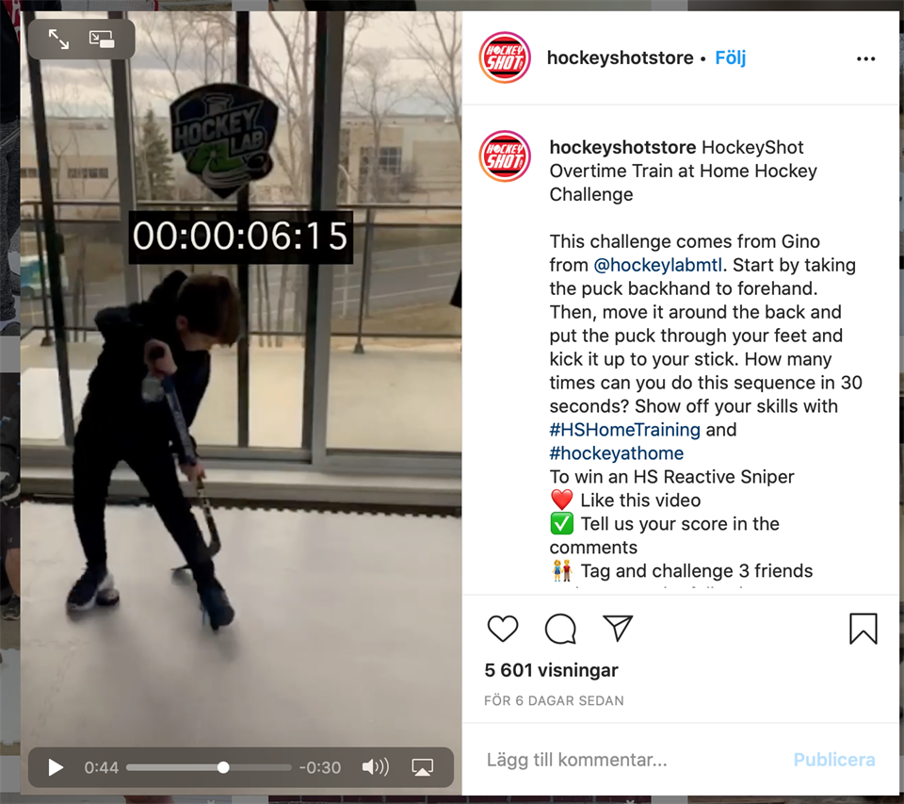Click the HockeyShot avatar in the header

(x=505, y=57)
